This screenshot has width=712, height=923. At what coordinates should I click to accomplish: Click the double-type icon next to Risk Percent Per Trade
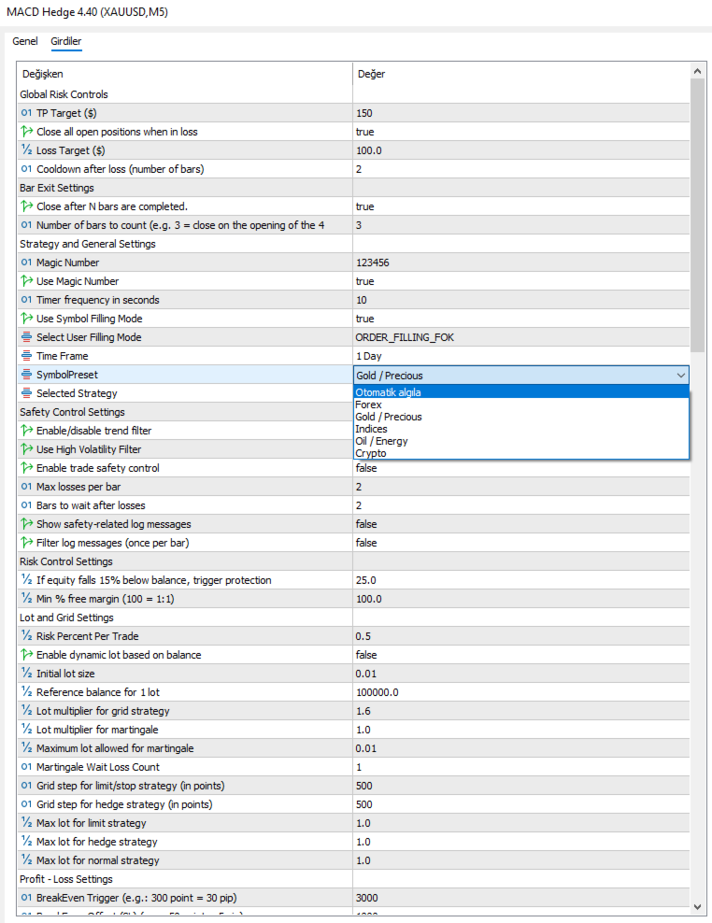point(26,636)
